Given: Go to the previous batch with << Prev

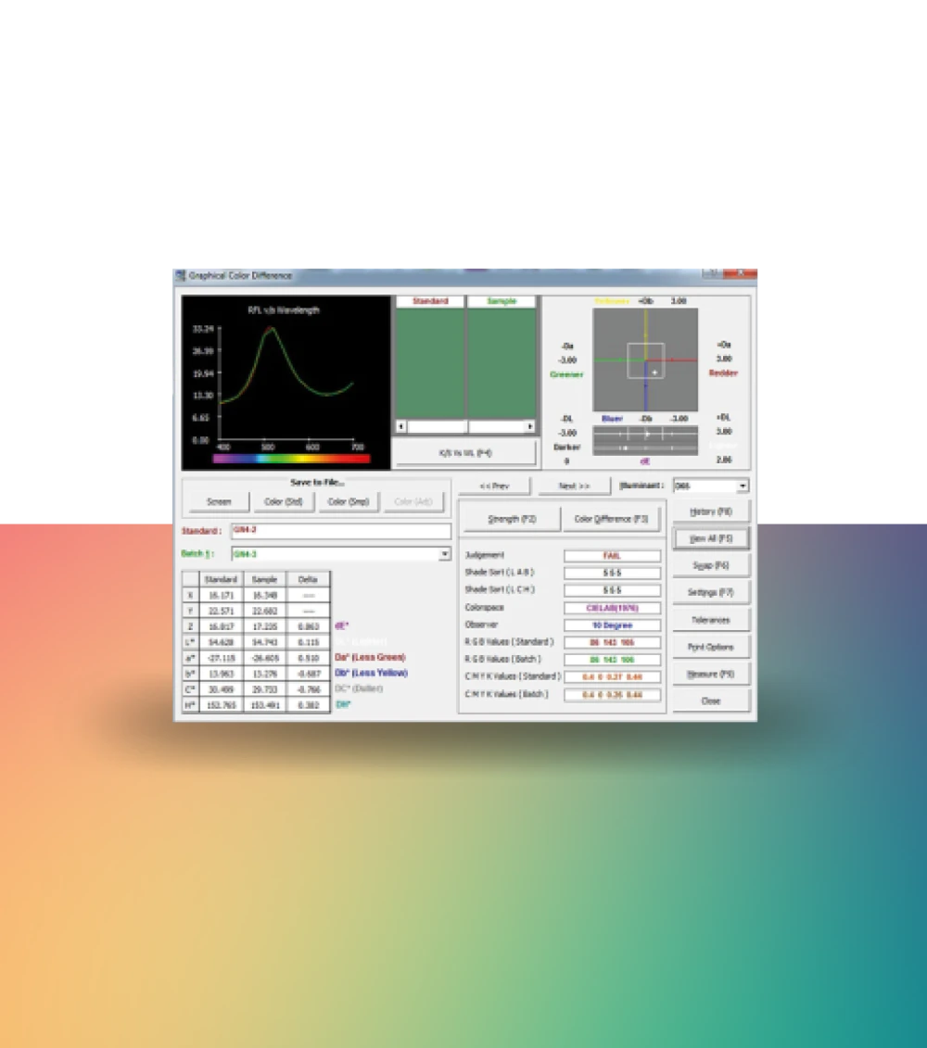Looking at the screenshot, I should [494, 486].
